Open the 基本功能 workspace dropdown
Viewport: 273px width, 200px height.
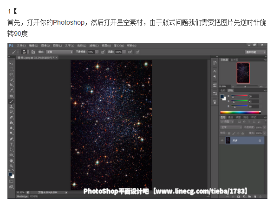tap(255, 52)
